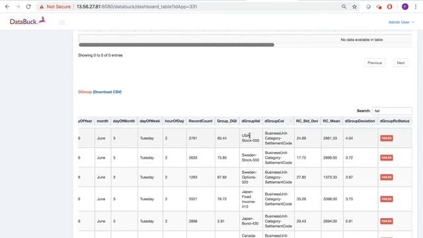Image resolution: width=423 pixels, height=238 pixels.
Task: Open the Admin User dropdown
Action: tap(401, 22)
